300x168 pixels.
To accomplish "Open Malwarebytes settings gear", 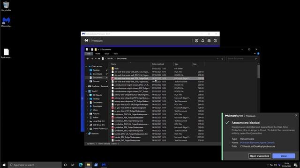I will (x=209, y=41).
